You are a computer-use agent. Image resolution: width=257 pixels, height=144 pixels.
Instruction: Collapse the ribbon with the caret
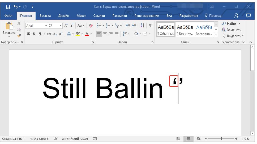251,42
